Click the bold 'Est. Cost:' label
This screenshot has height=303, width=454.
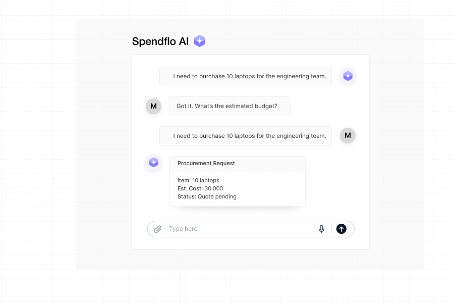(x=190, y=188)
